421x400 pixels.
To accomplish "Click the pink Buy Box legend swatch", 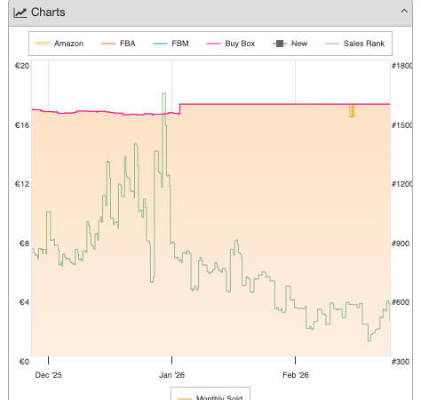I will click(213, 44).
